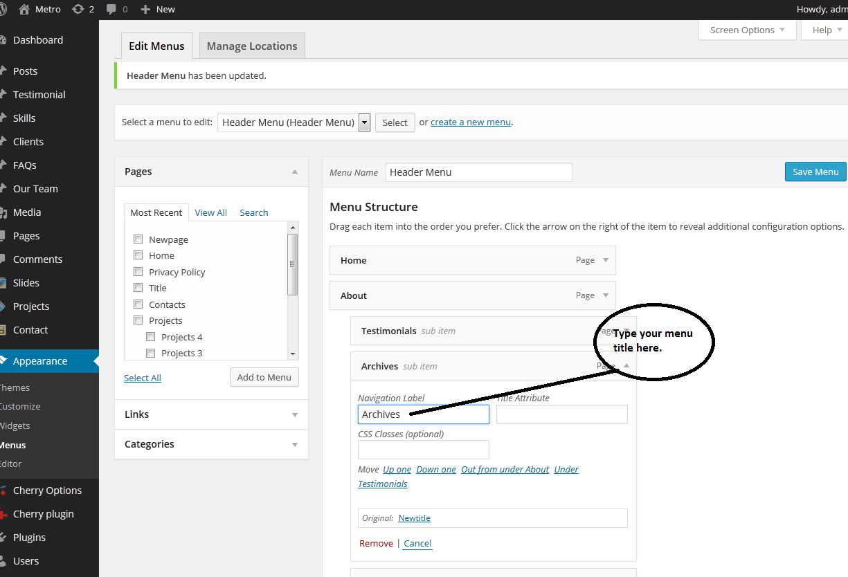Click the Save Menu button
Screen dimensions: 848x577
click(815, 172)
